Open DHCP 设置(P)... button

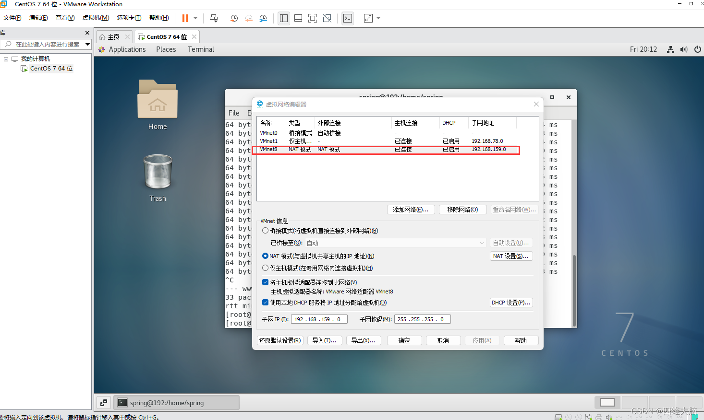point(511,303)
